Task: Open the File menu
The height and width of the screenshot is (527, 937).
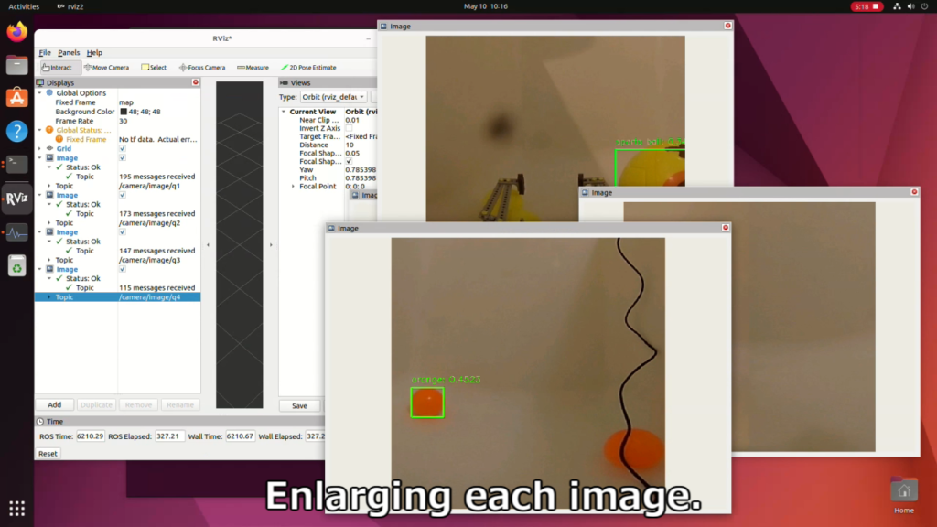Action: tap(45, 53)
